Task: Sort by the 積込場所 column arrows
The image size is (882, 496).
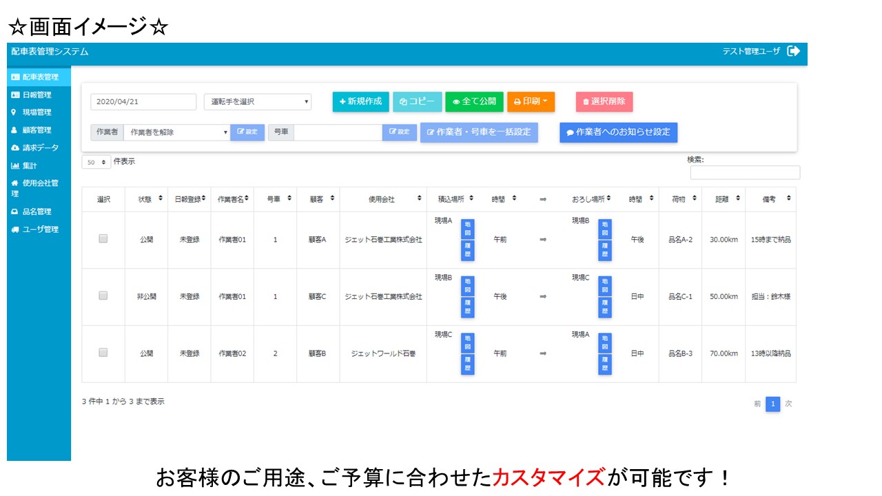Action: 472,198
